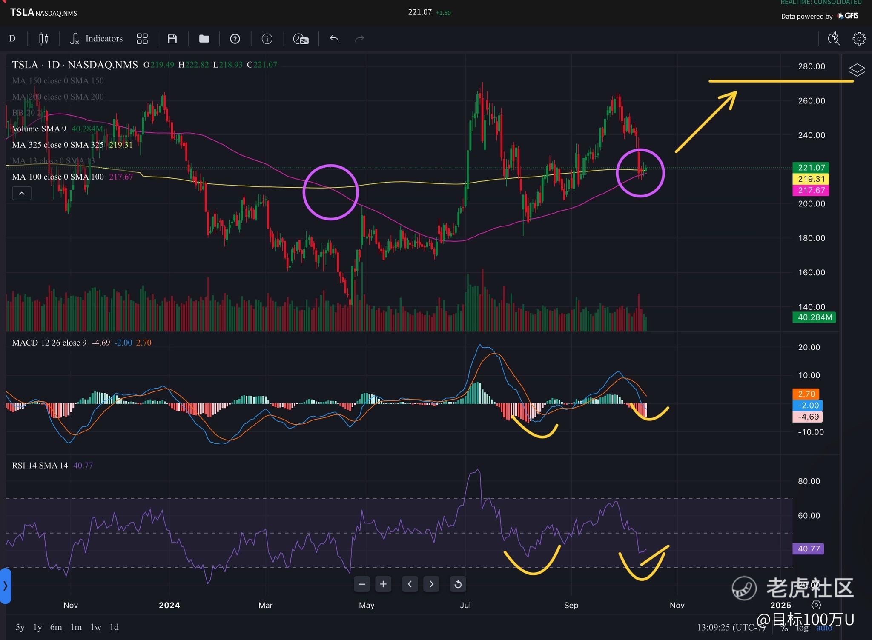872x640 pixels.
Task: Open the saved layouts folder
Action: (x=204, y=39)
